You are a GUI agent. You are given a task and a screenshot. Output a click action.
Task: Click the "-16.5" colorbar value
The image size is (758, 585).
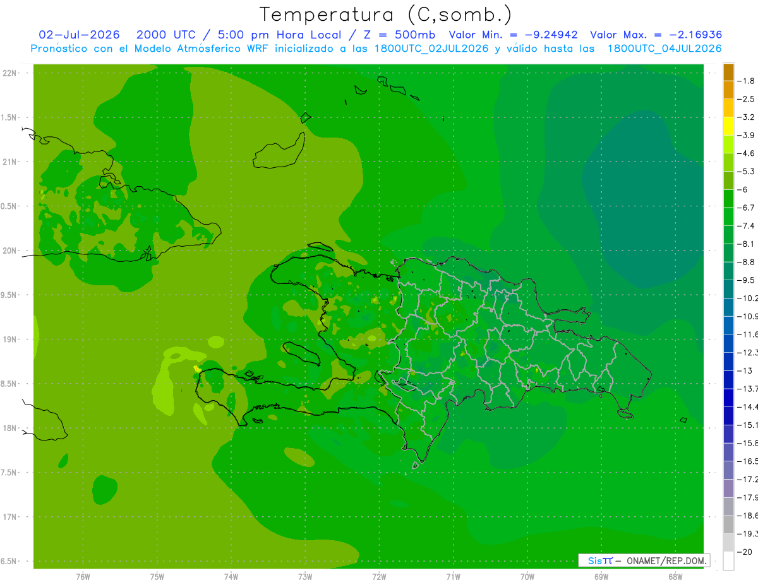click(747, 461)
